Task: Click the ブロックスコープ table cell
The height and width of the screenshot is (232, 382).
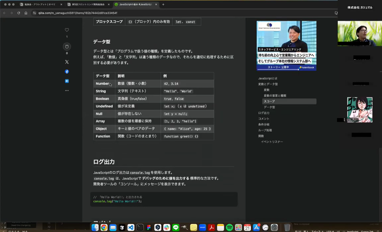Action: [x=109, y=22]
